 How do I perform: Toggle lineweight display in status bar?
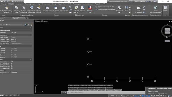point(143,96)
